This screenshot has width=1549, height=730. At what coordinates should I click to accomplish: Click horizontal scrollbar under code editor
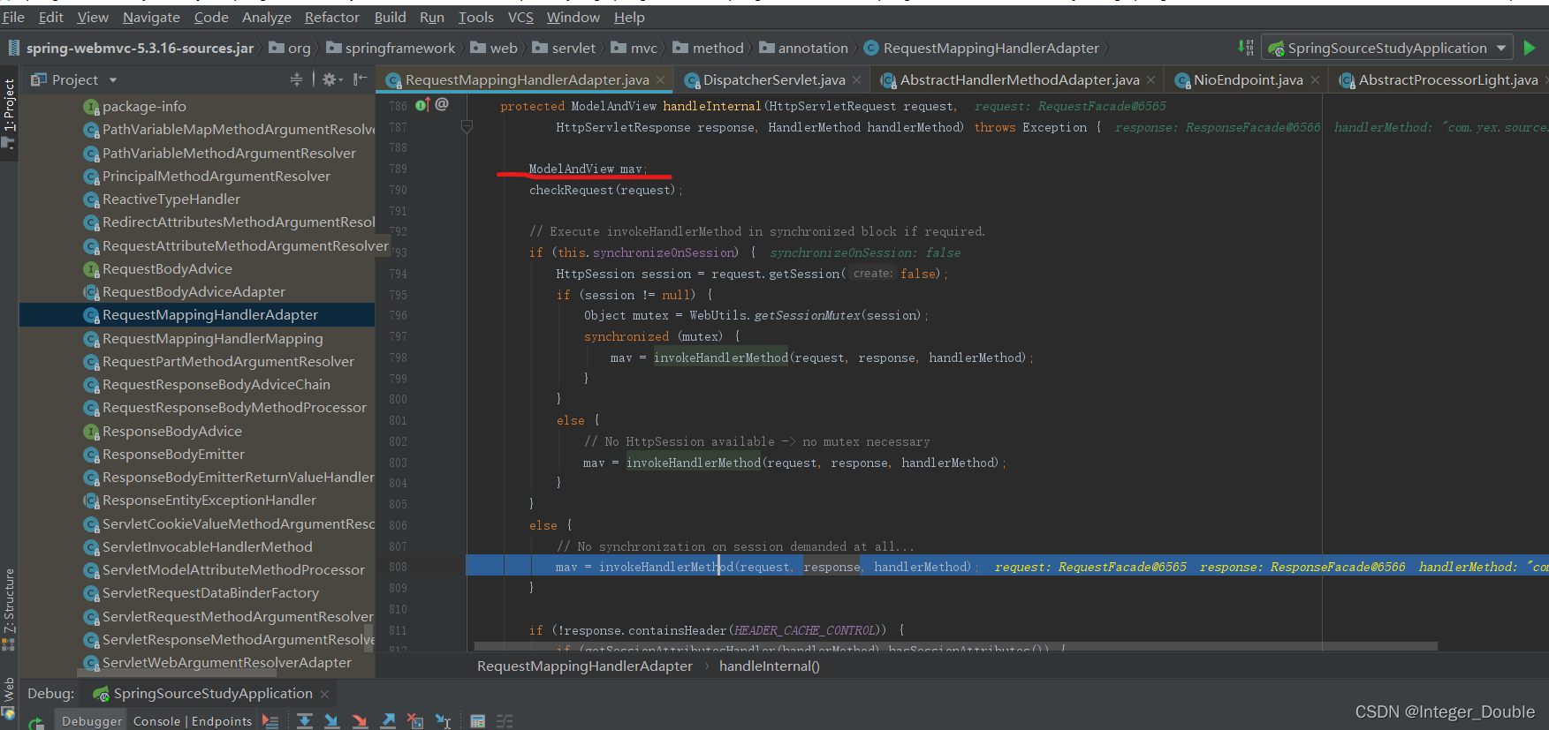tap(955, 646)
